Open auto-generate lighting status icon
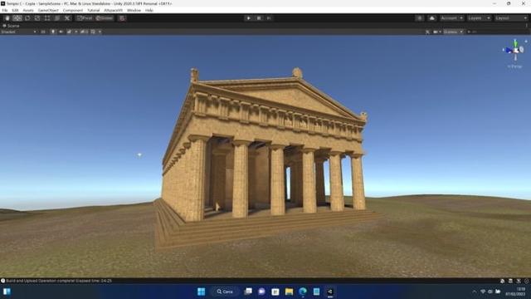Image resolution: width=531 pixels, height=299 pixels. click(x=502, y=281)
